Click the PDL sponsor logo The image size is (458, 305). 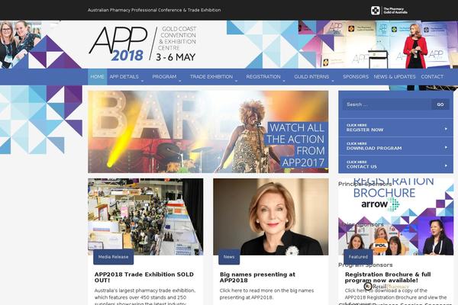pos(380,246)
